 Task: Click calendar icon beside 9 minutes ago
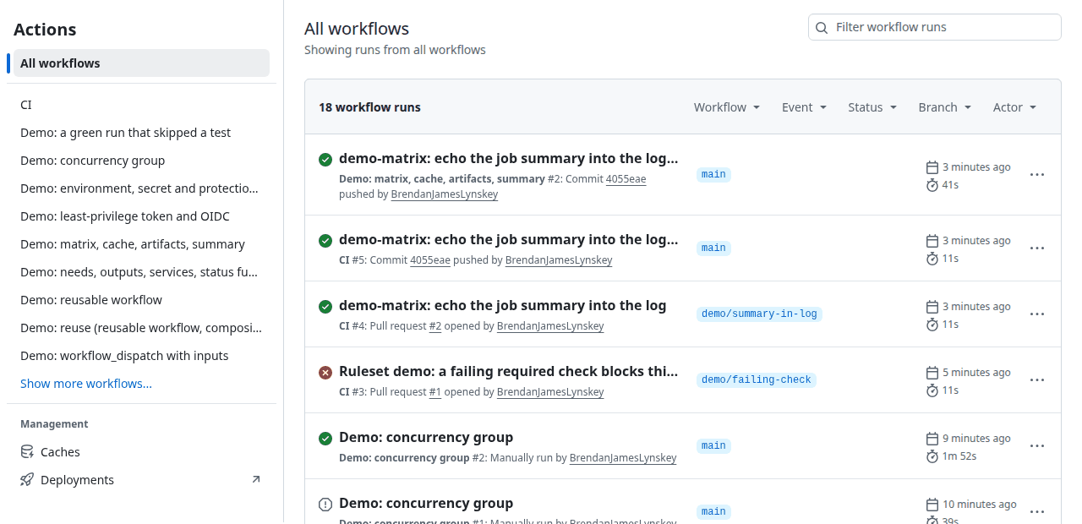[x=932, y=439]
